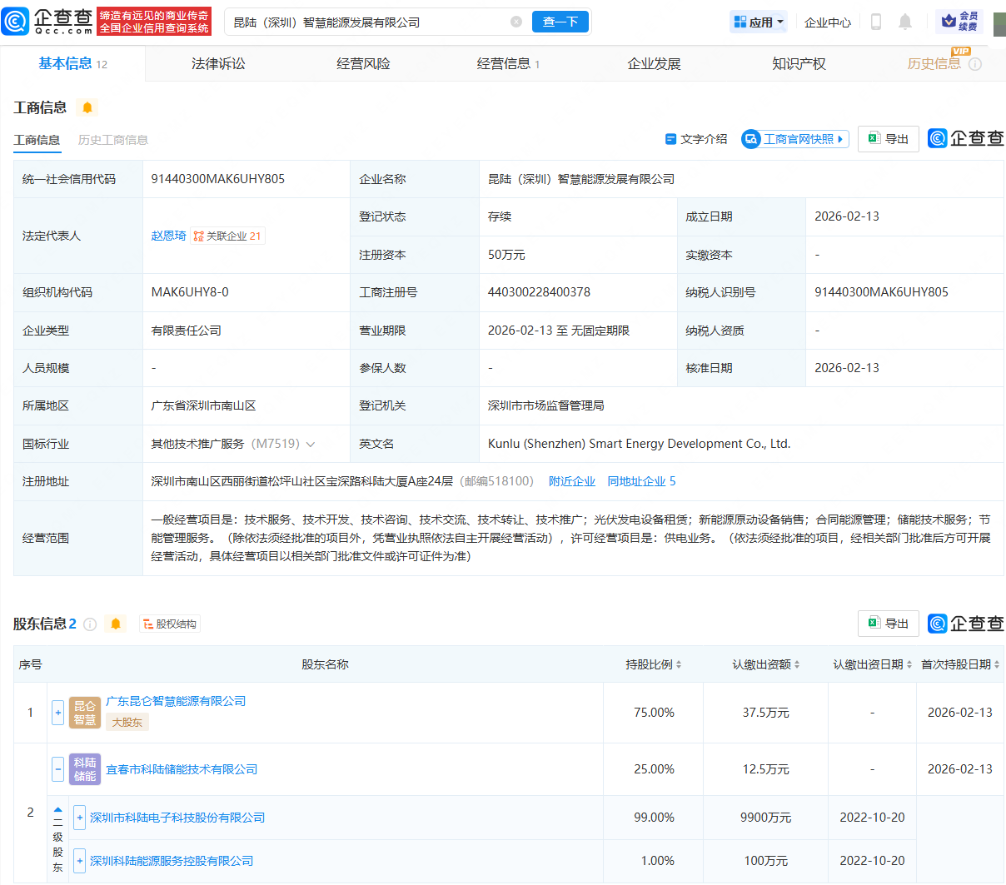Open the 股权结构 viewer

coord(169,624)
